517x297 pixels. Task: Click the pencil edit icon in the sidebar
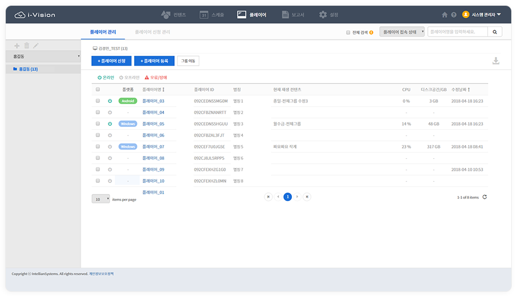(x=35, y=45)
